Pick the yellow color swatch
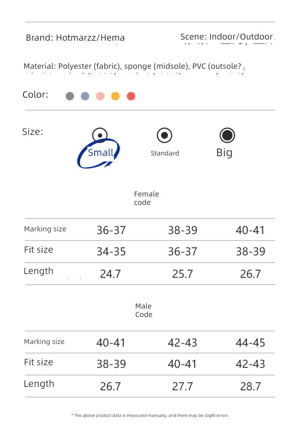Screen dimensions: 300x445 tap(115, 96)
